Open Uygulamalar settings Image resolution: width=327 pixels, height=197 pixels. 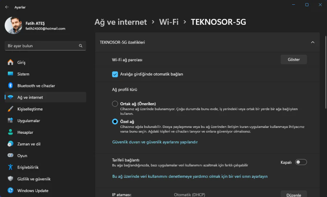45,121
